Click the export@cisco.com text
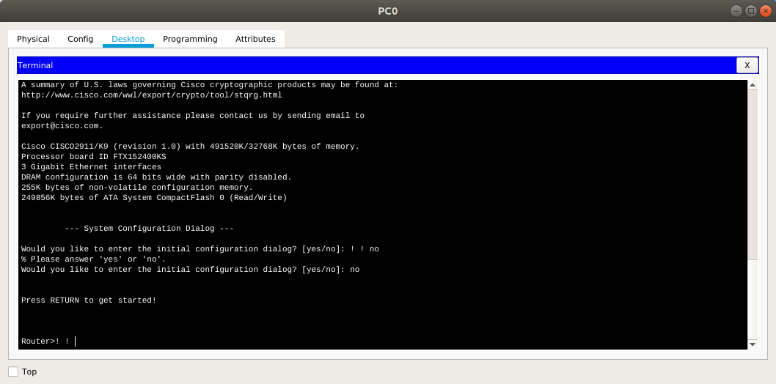 point(62,126)
